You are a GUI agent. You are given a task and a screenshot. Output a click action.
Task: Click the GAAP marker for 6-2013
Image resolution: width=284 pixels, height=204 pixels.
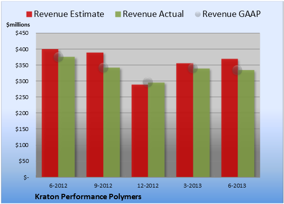pyautogui.click(x=237, y=70)
